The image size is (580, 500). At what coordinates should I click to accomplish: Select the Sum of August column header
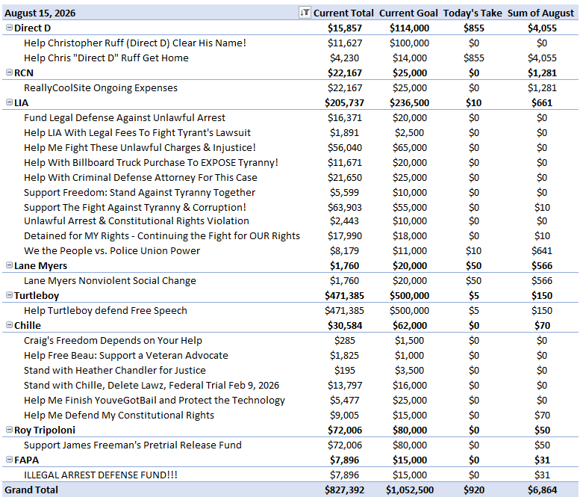540,13
